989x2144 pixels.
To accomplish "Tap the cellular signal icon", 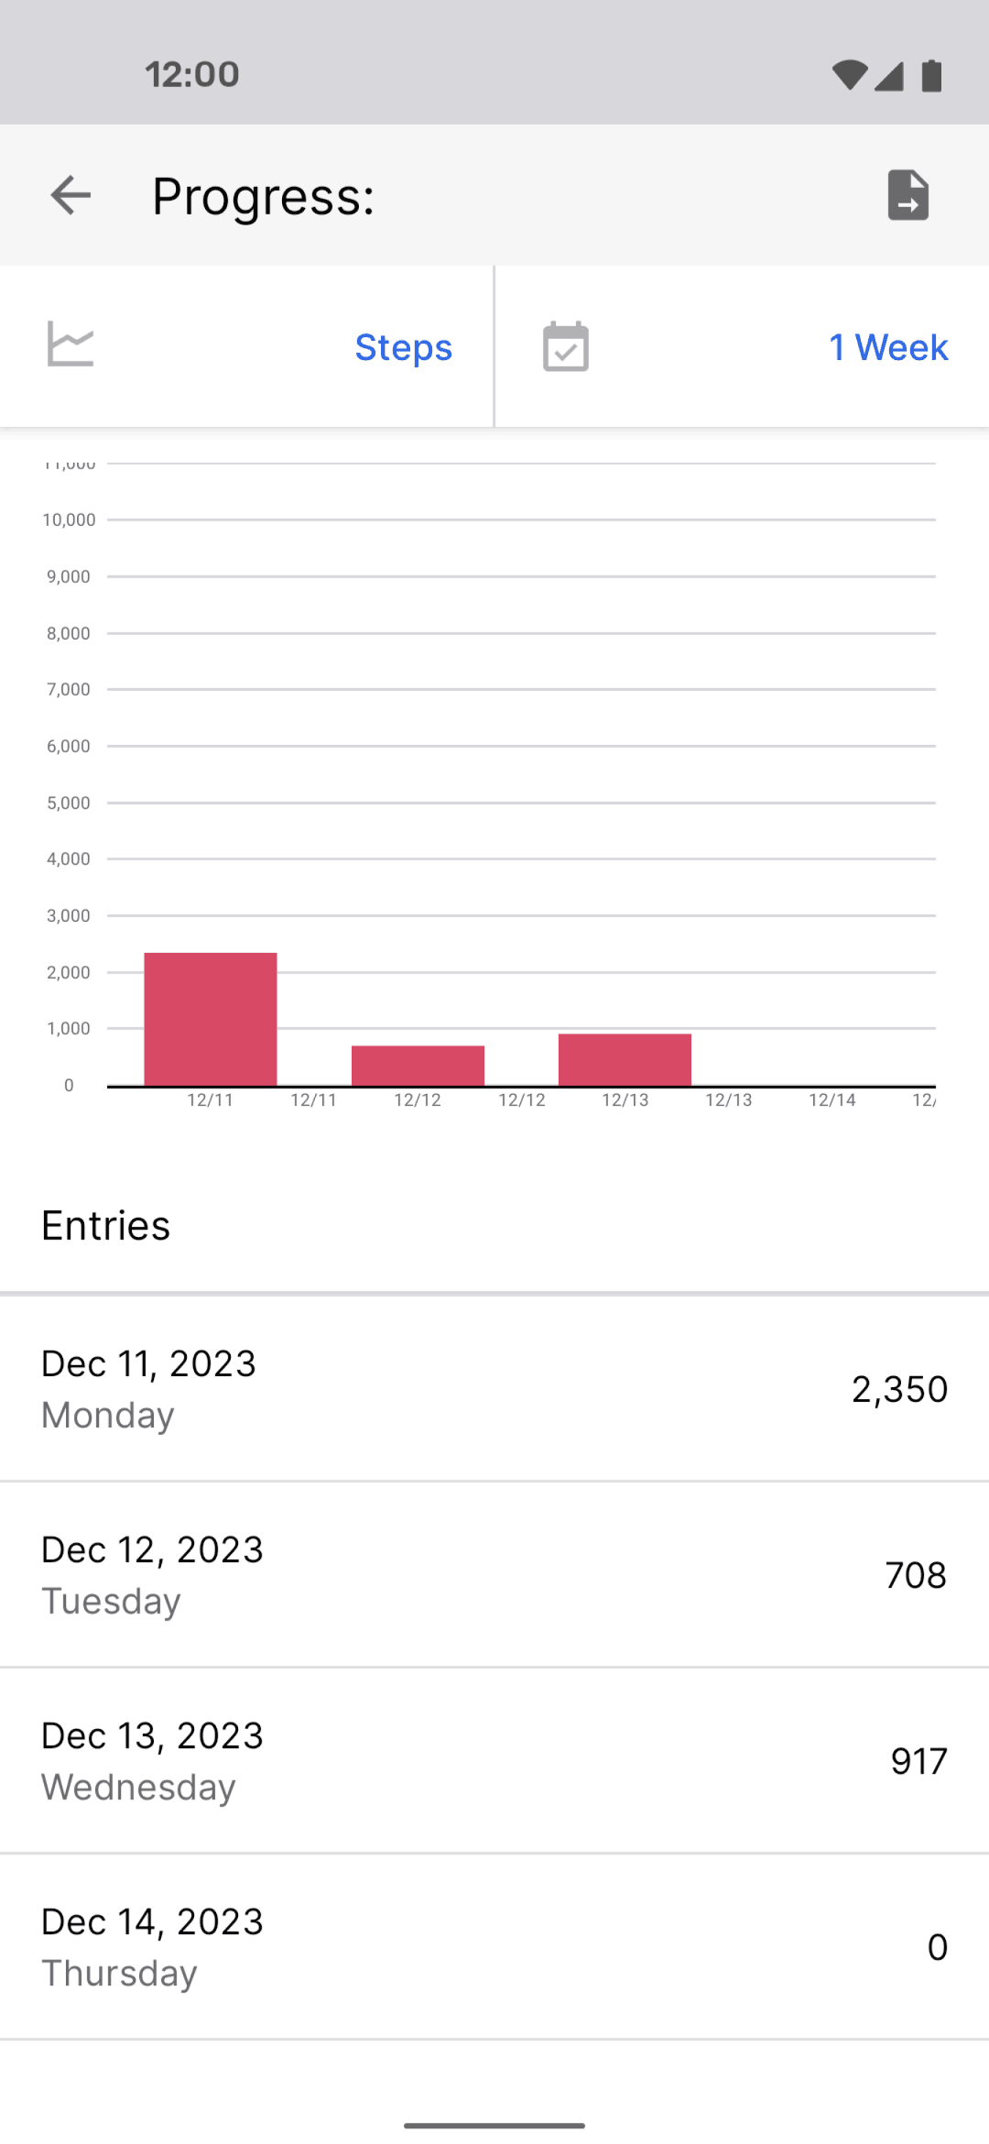I will 889,75.
